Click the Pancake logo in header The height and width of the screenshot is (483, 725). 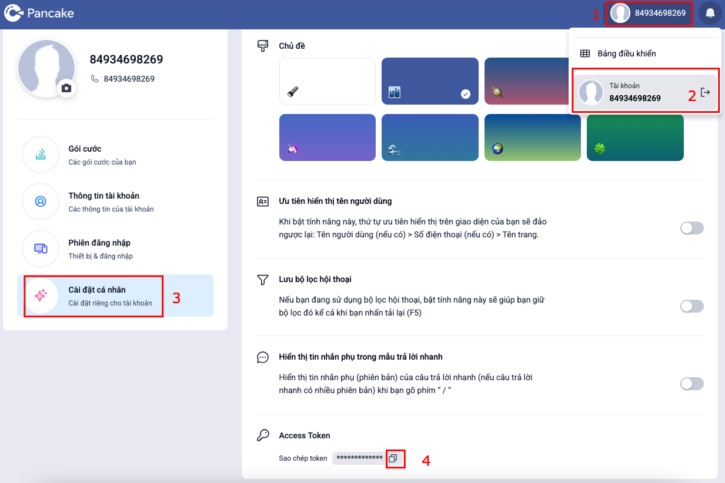click(x=39, y=13)
